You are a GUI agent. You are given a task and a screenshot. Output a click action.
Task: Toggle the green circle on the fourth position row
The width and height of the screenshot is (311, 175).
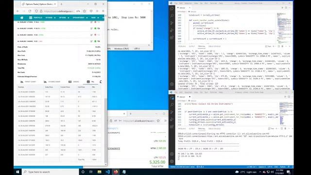95,41
